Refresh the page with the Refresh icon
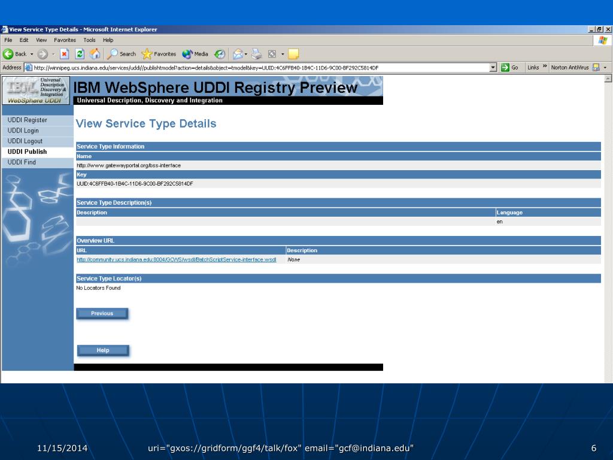Viewport: 613px width, 460px height. pos(80,54)
